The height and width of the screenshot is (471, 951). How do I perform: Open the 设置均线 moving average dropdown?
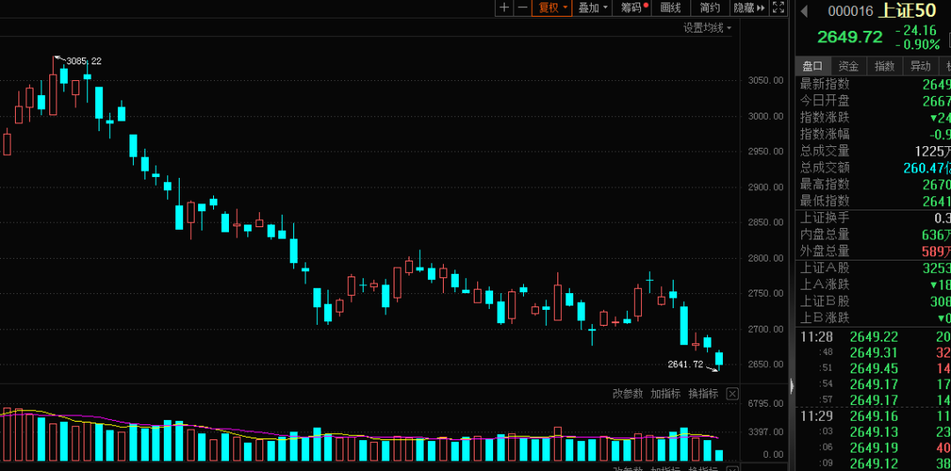click(x=707, y=27)
